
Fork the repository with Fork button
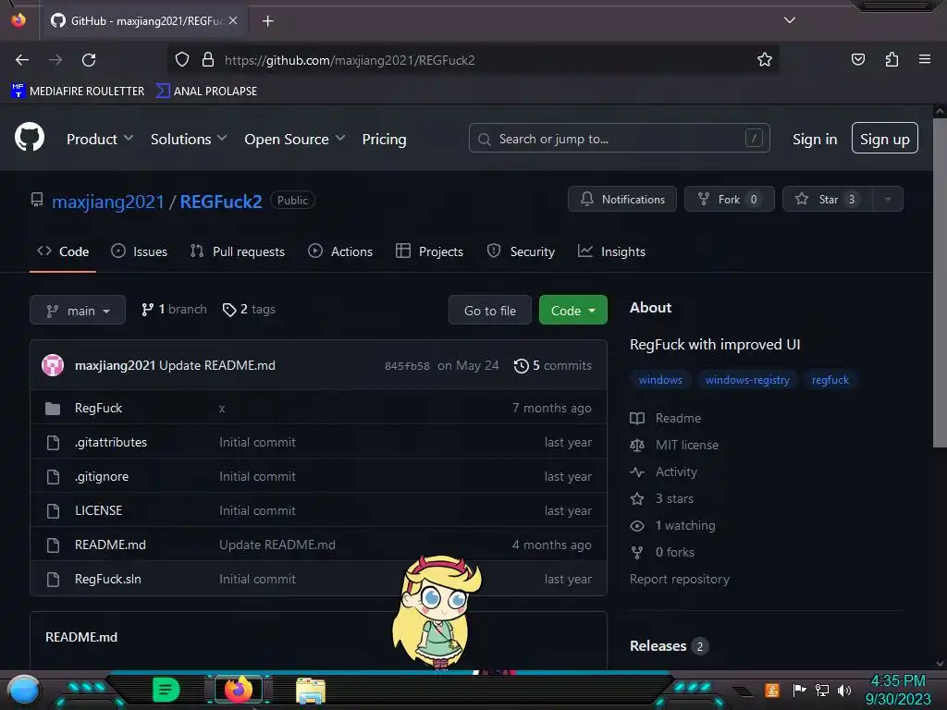click(729, 199)
